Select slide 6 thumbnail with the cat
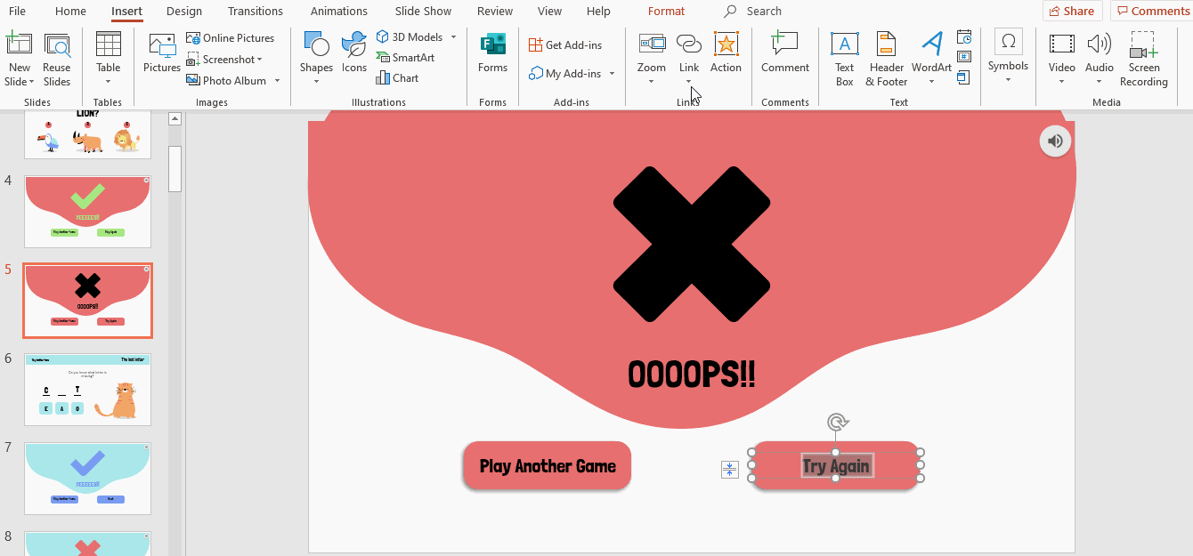 pos(87,390)
